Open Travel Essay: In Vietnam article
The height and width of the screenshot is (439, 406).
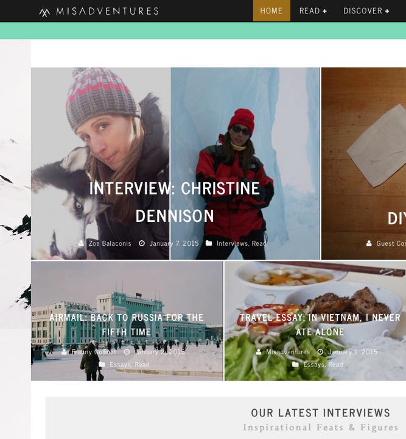pos(320,325)
